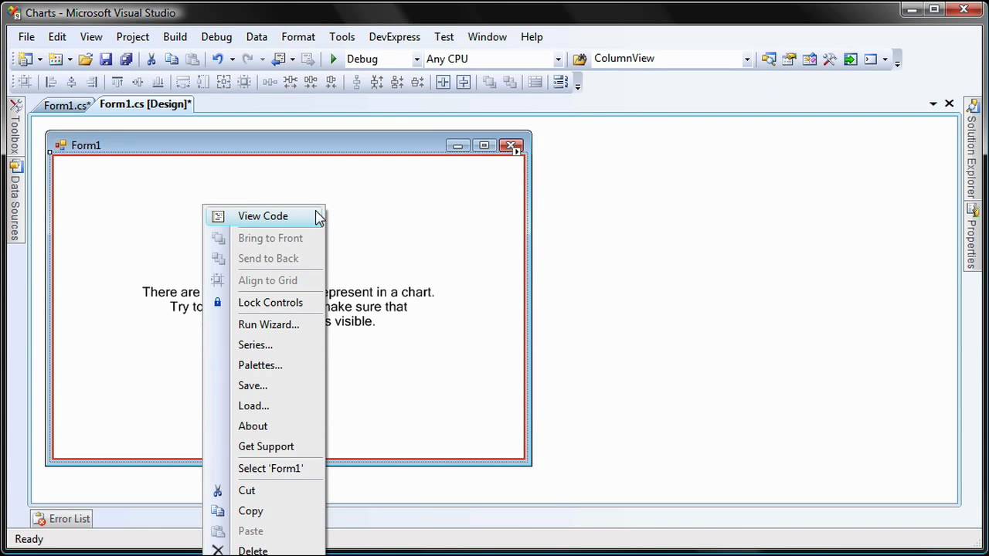
Task: Click the Align Tops layout icon
Action: click(117, 82)
